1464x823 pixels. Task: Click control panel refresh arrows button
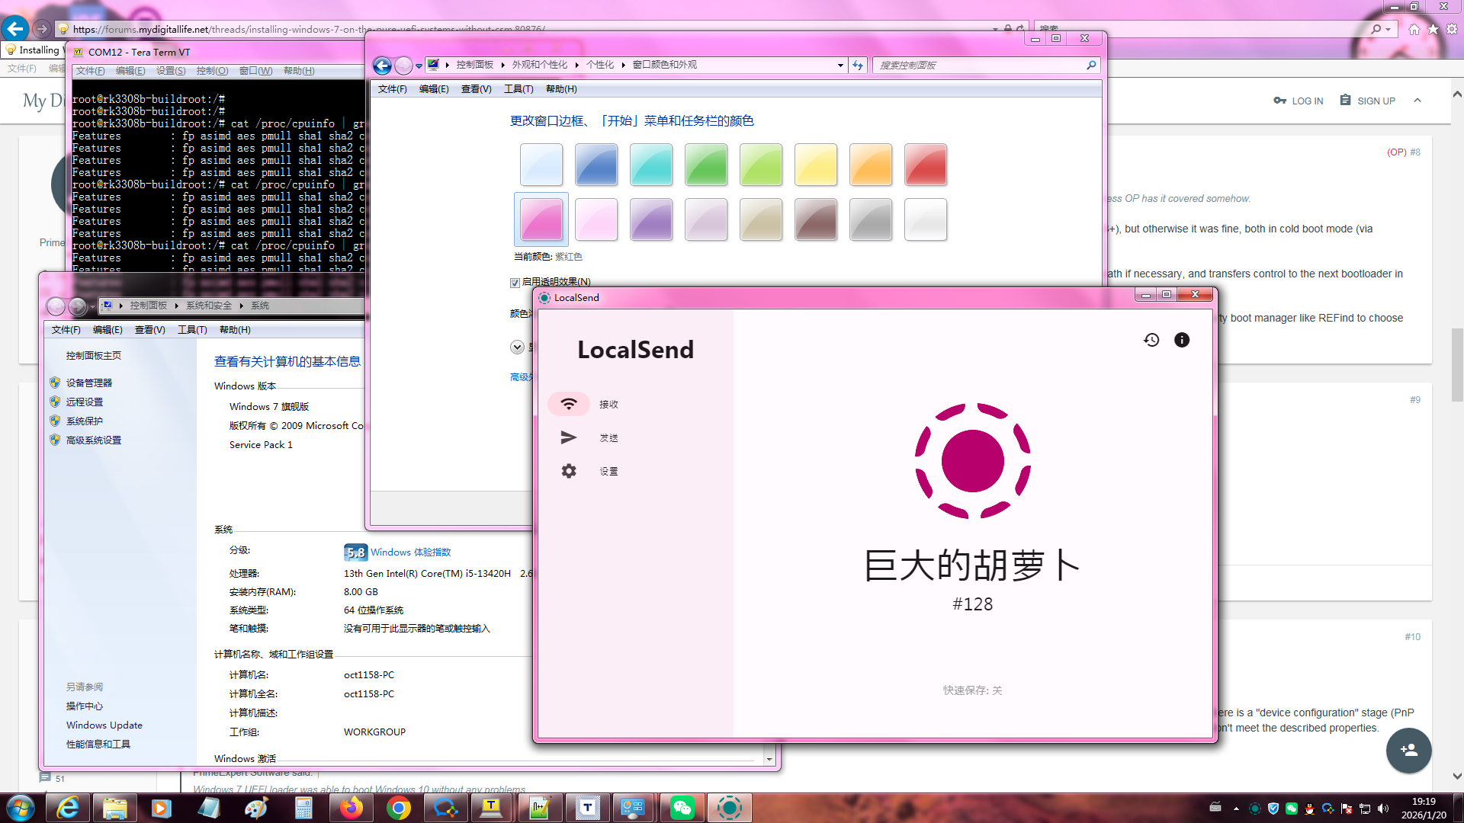coord(858,65)
